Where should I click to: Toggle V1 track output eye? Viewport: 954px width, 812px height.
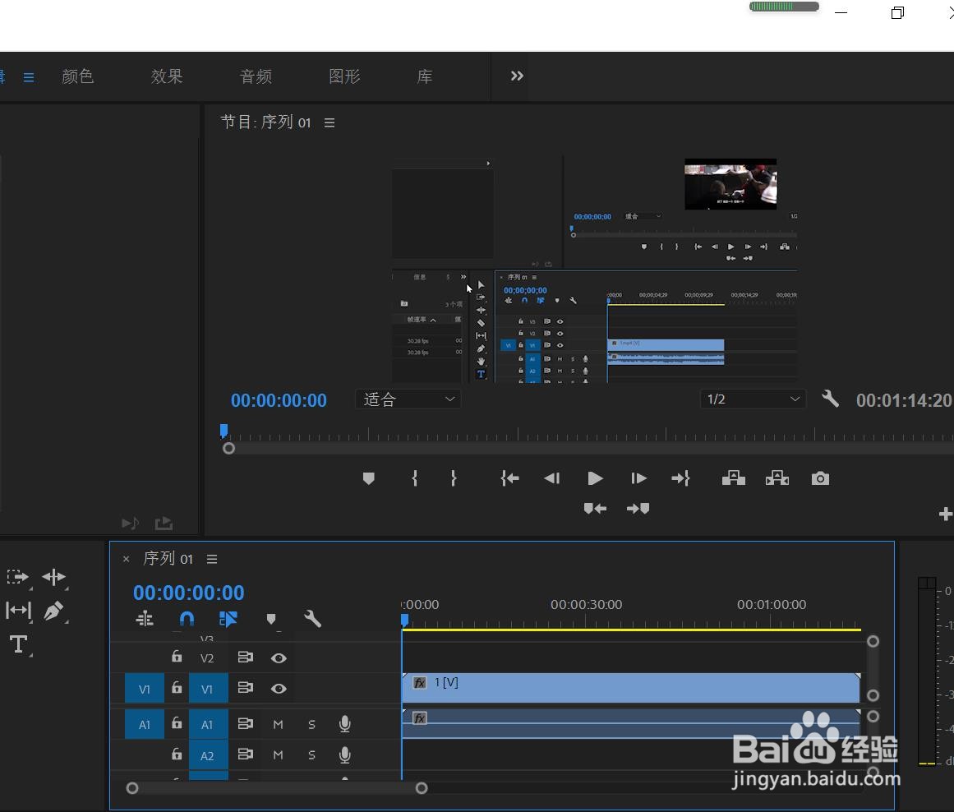279,689
